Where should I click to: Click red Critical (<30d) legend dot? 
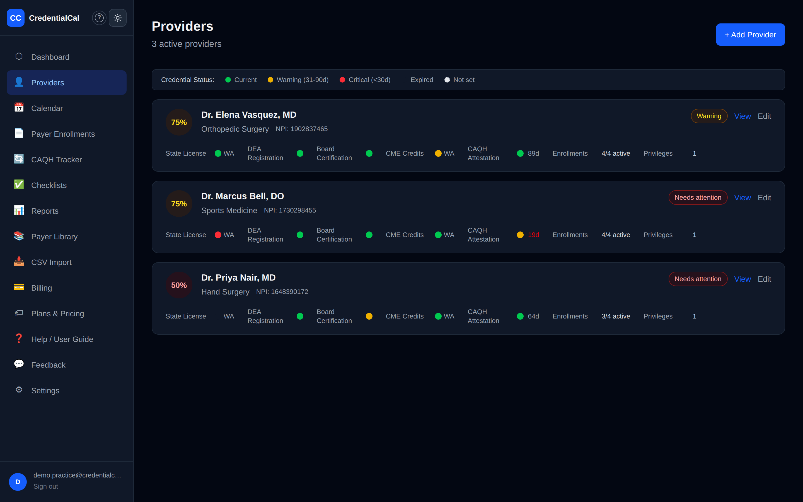pyautogui.click(x=342, y=80)
